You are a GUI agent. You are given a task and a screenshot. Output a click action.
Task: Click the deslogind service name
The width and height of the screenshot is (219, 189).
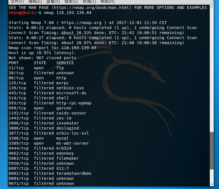(68, 128)
